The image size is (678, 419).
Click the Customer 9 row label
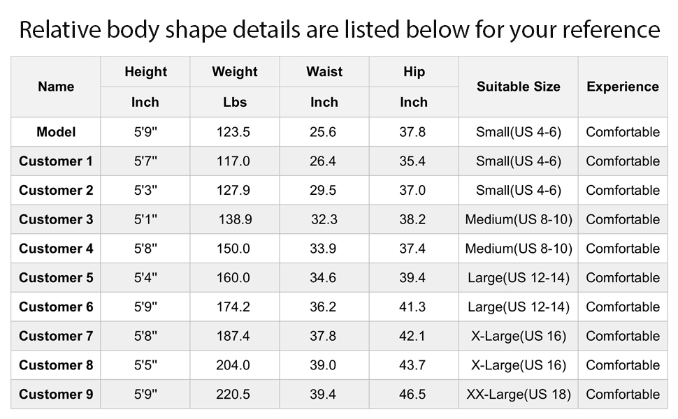(56, 395)
